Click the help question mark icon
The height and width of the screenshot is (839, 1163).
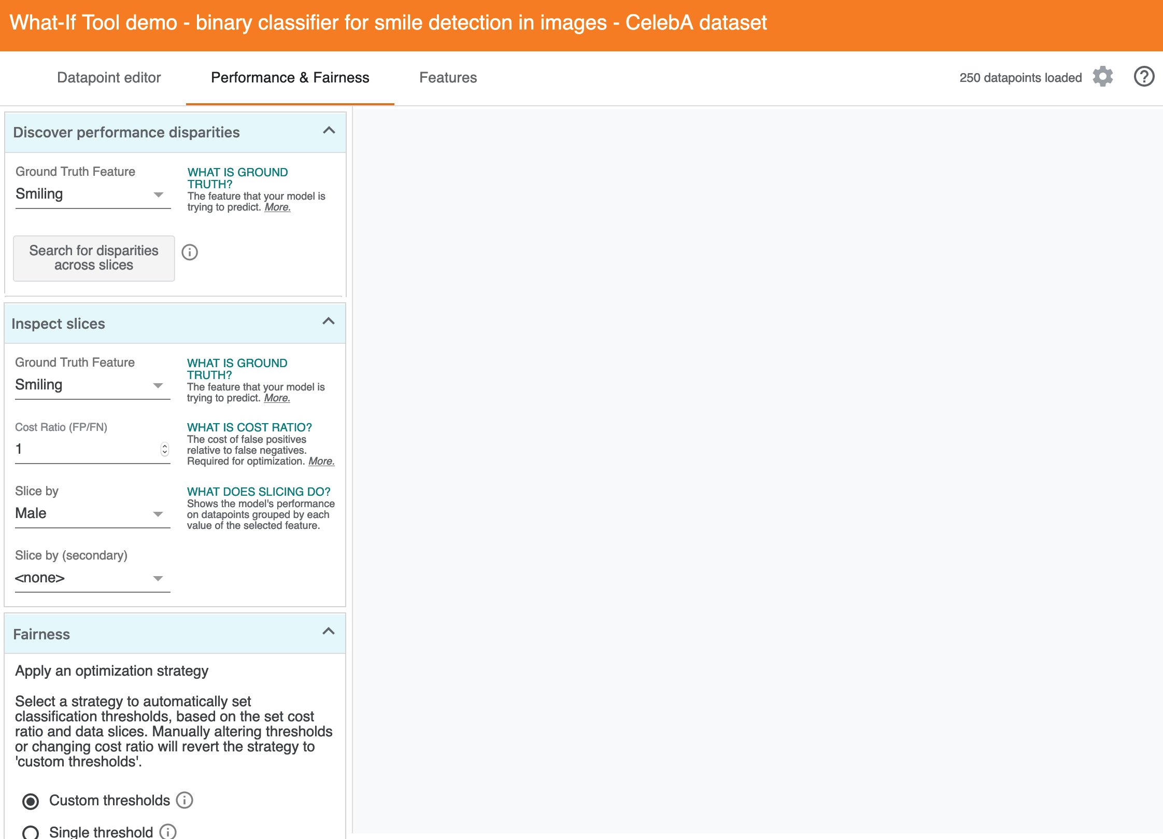1143,77
